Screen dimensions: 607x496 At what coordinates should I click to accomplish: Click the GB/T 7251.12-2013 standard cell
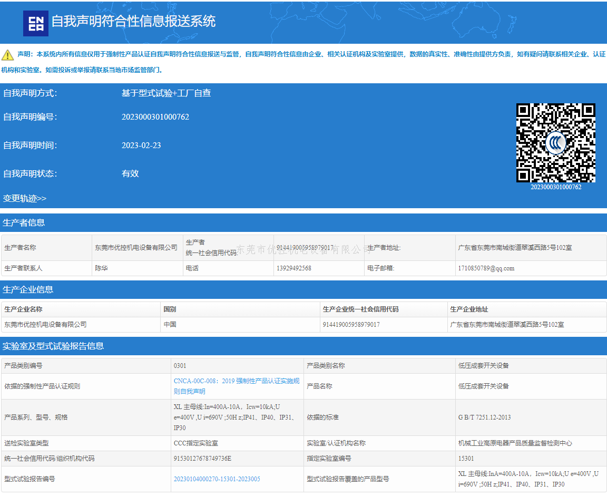click(x=484, y=417)
